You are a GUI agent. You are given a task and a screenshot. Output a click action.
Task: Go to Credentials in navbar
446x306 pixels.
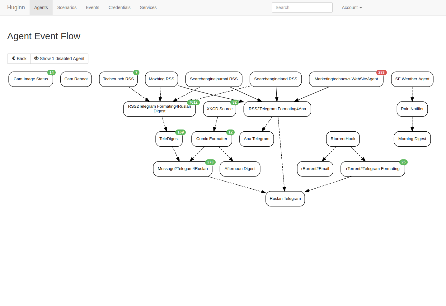click(120, 7)
